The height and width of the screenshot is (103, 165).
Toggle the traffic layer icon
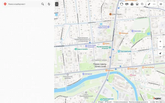pos(122,4)
